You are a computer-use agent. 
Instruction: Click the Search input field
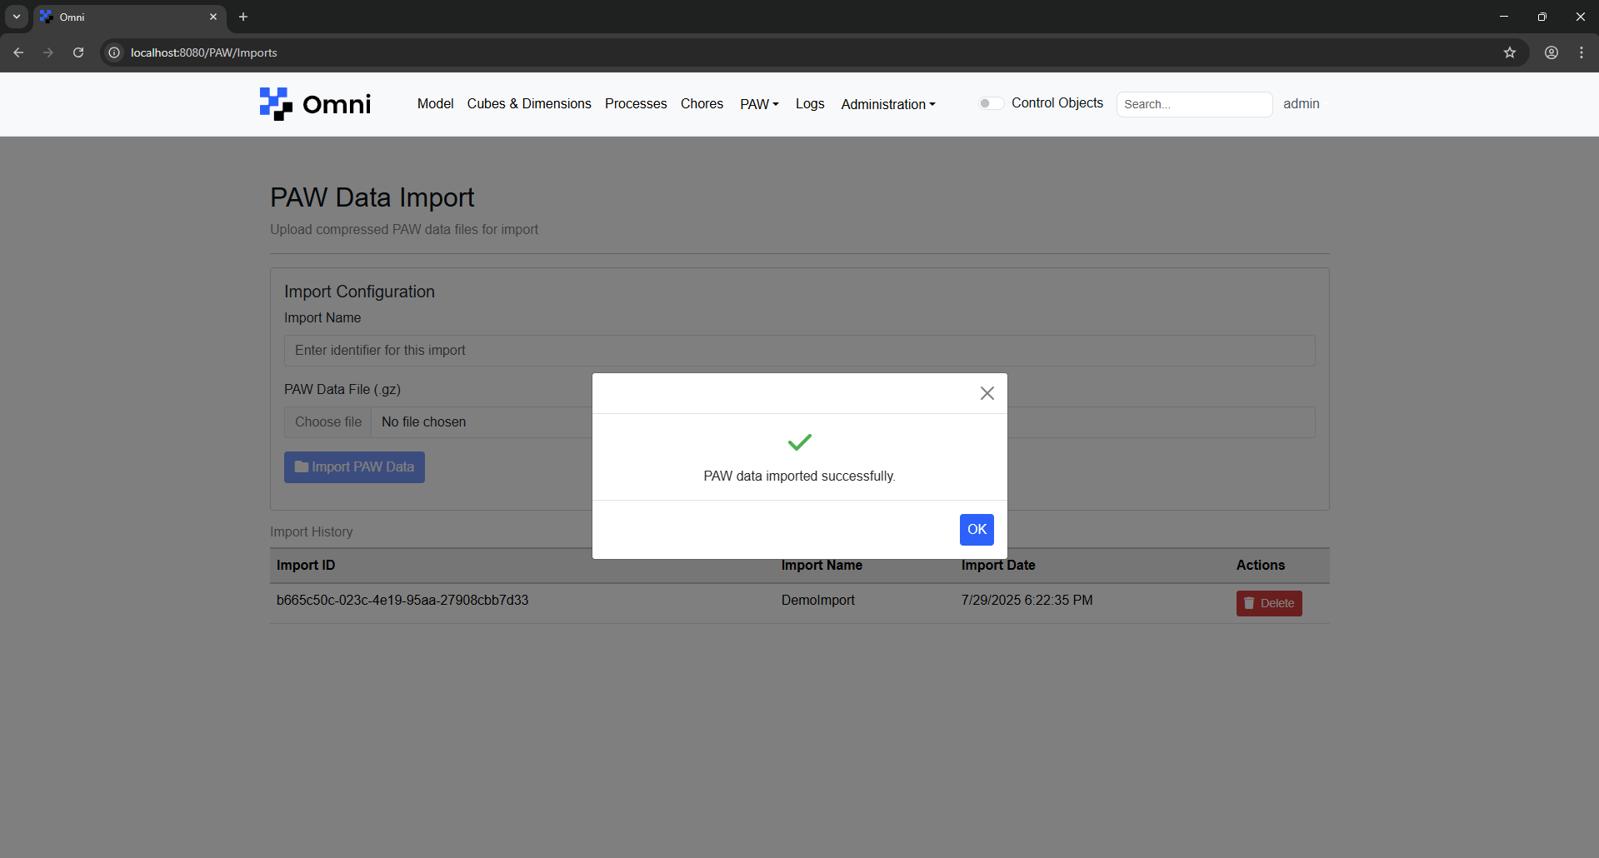click(x=1194, y=104)
